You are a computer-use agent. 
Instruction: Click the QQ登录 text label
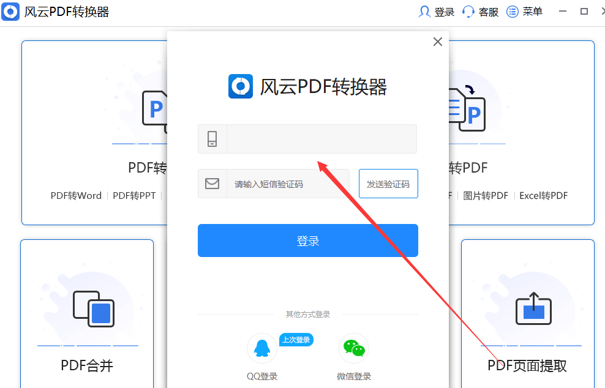tap(262, 376)
